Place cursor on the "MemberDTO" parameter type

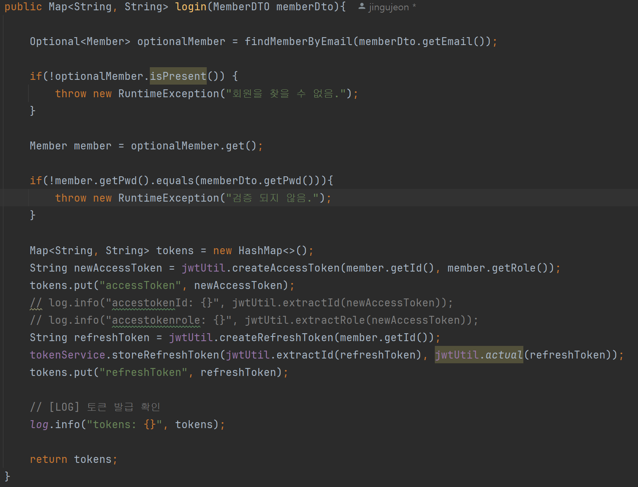[x=241, y=7]
